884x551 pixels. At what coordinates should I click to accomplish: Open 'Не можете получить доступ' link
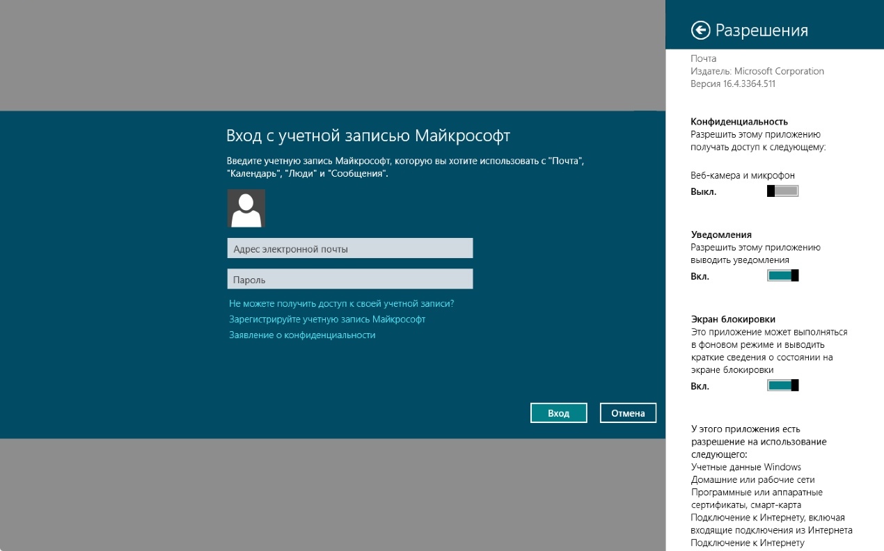point(341,304)
